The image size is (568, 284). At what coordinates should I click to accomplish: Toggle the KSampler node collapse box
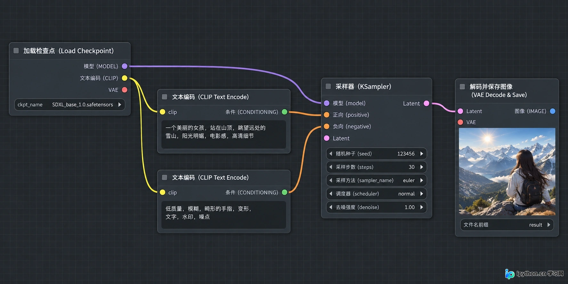328,86
